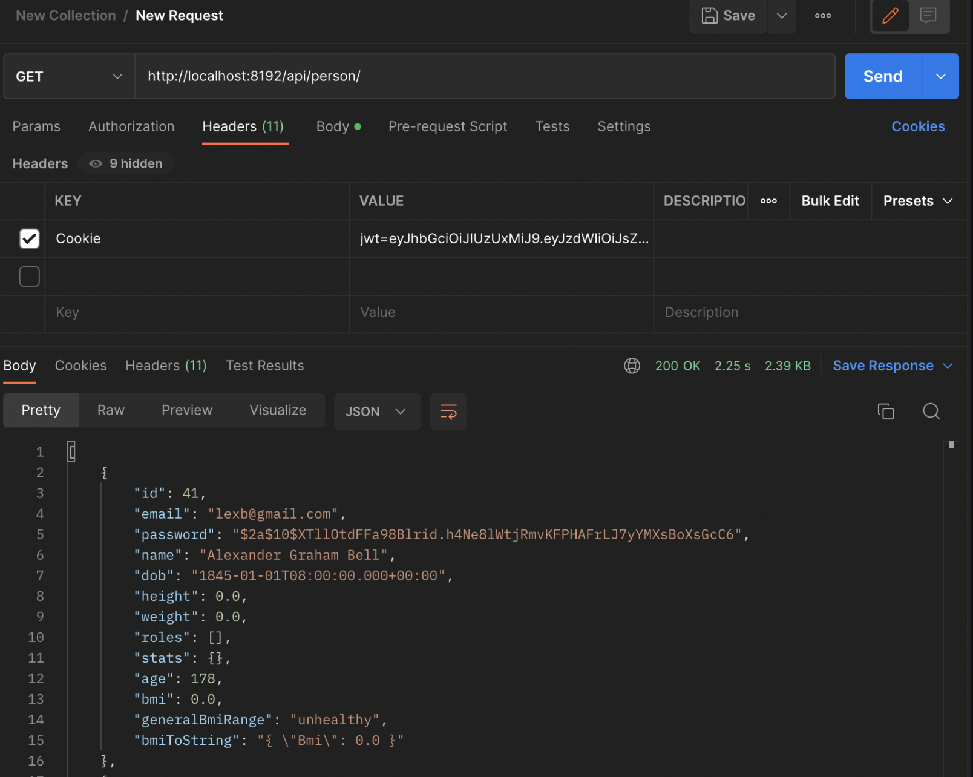Show the 9 hidden headers
This screenshot has height=777, width=973.
126,163
